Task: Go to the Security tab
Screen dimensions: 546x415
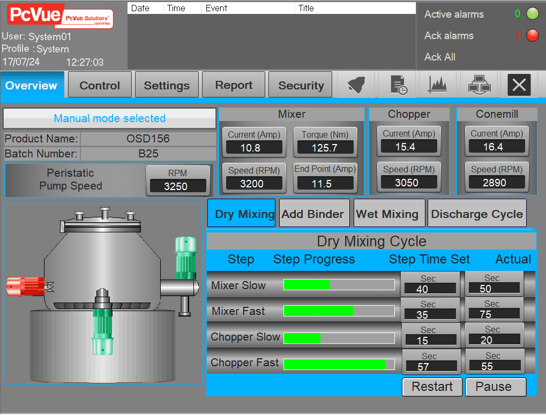Action: pyautogui.click(x=301, y=86)
